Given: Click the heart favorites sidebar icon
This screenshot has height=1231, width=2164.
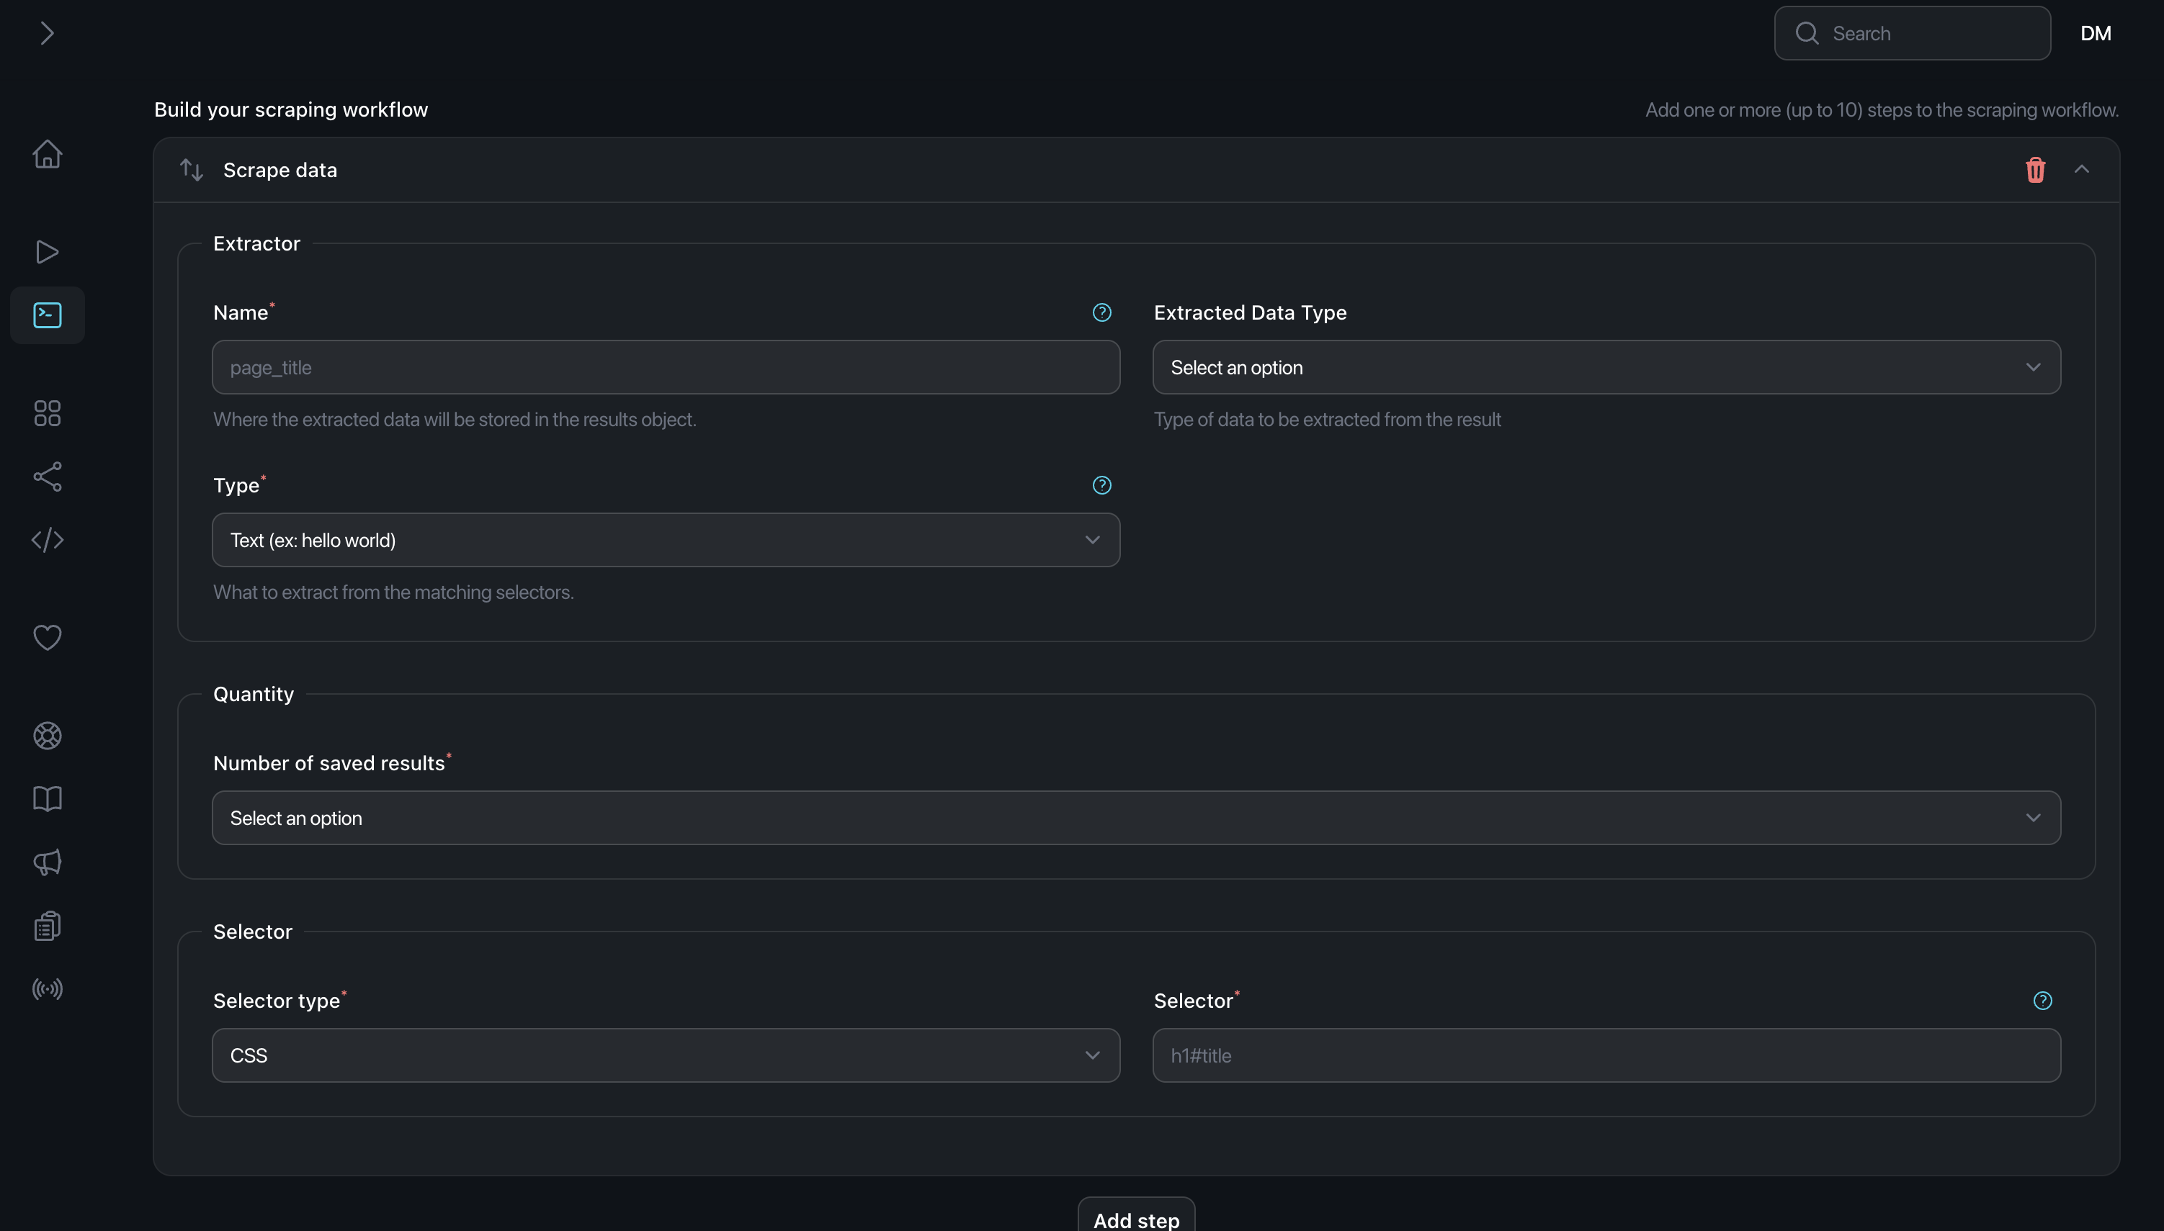Looking at the screenshot, I should click(x=48, y=638).
